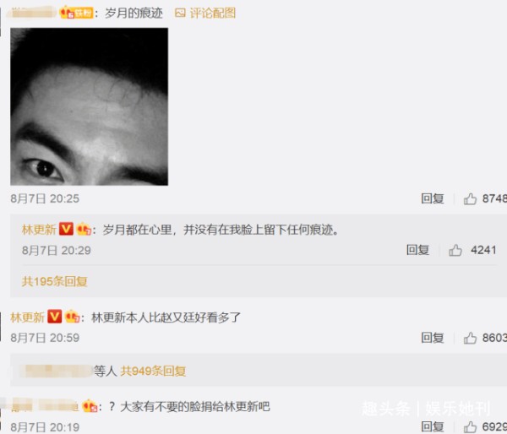Click the 评论配图 picture icon
The image size is (507, 434).
click(x=180, y=13)
